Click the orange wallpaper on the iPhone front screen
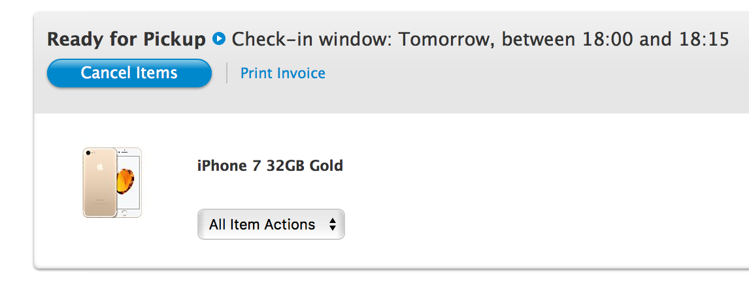The image size is (749, 296). click(125, 182)
